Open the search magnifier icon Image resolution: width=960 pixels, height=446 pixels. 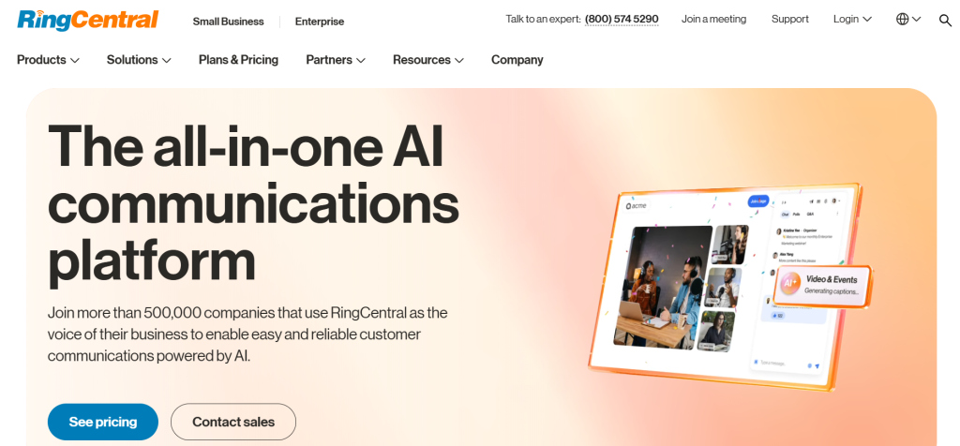tap(945, 21)
